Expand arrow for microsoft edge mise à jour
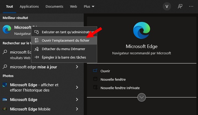Image resolution: width=198 pixels, height=115 pixels. point(77,67)
